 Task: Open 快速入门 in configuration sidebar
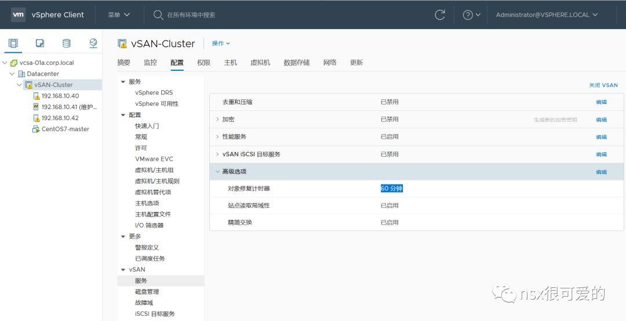(147, 125)
